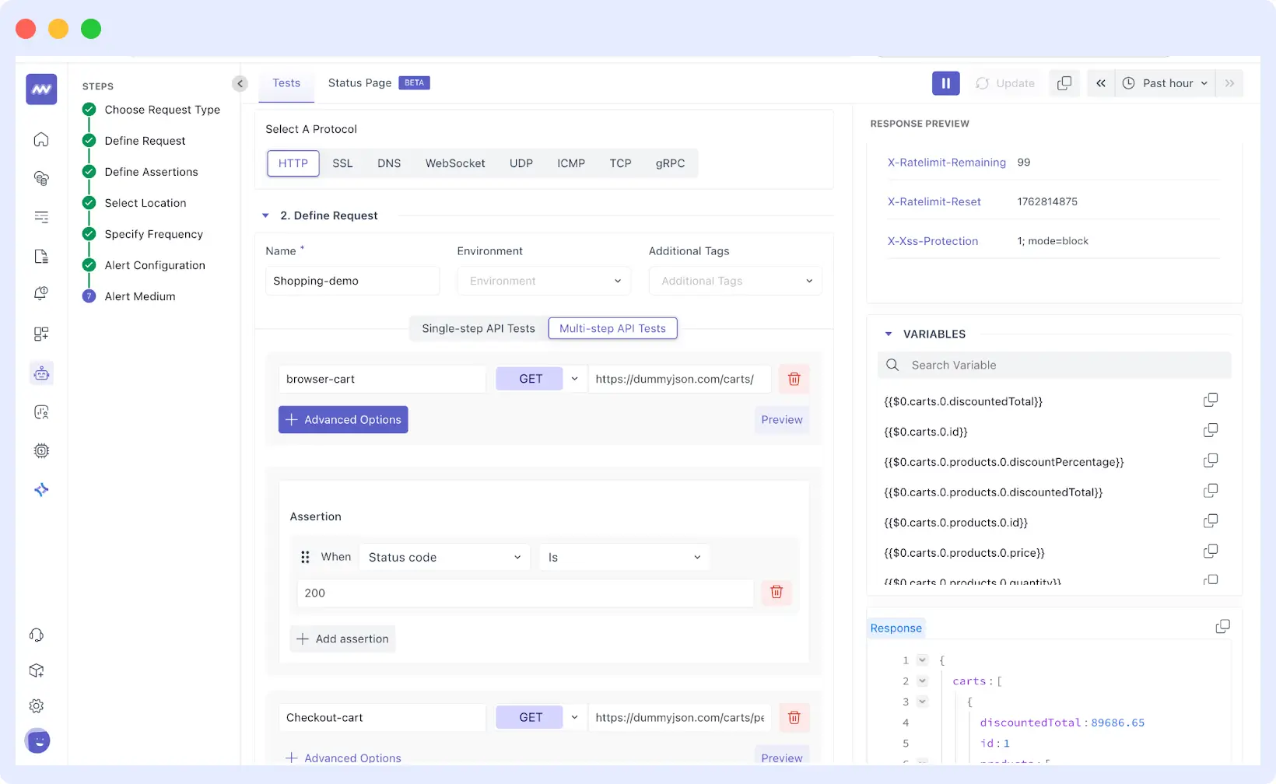Copy the {{$0.carts.0.id}} variable
This screenshot has height=784, width=1276.
(1211, 429)
